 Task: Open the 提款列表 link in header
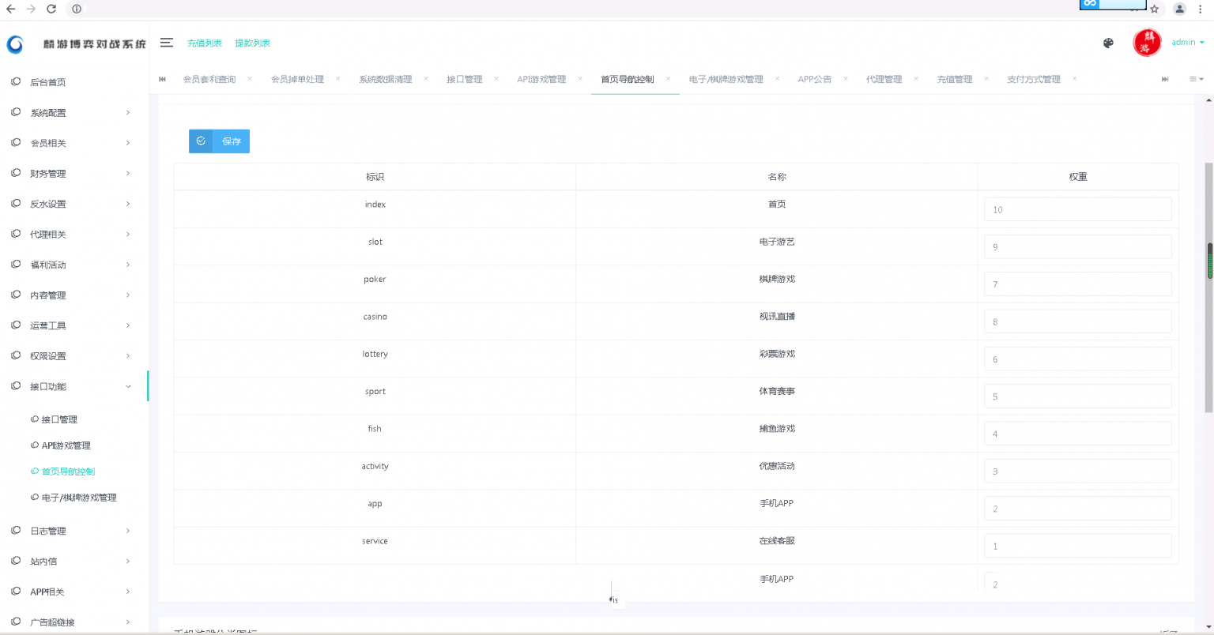click(x=252, y=43)
